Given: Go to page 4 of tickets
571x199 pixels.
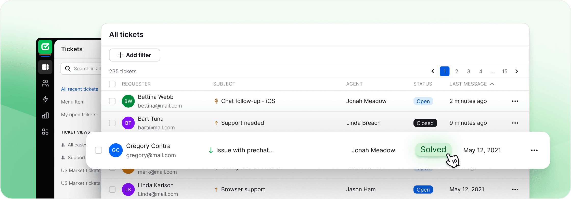Looking at the screenshot, I should (x=481, y=71).
